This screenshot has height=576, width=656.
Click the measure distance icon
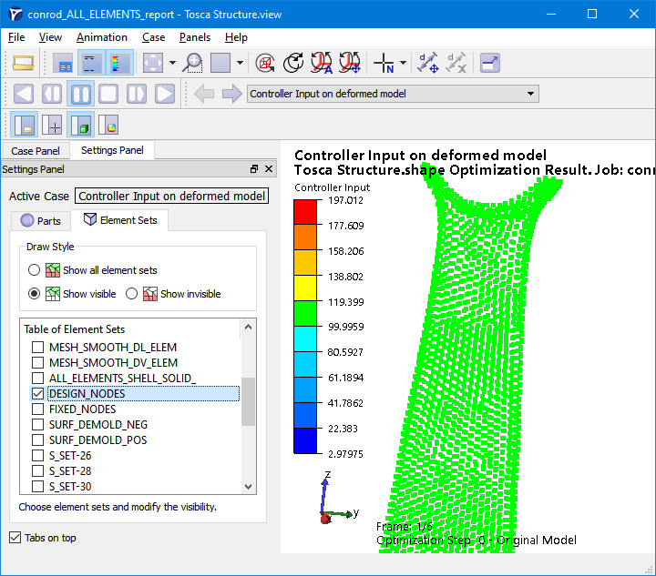tap(428, 63)
